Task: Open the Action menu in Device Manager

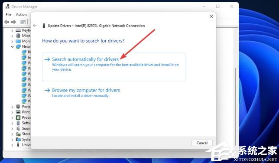Action: coord(21,14)
